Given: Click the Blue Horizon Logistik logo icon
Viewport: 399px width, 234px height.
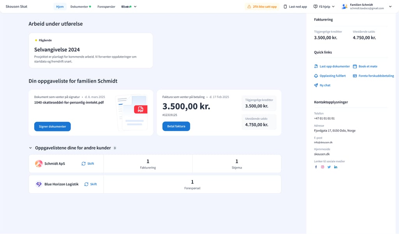Looking at the screenshot, I should click(39, 184).
